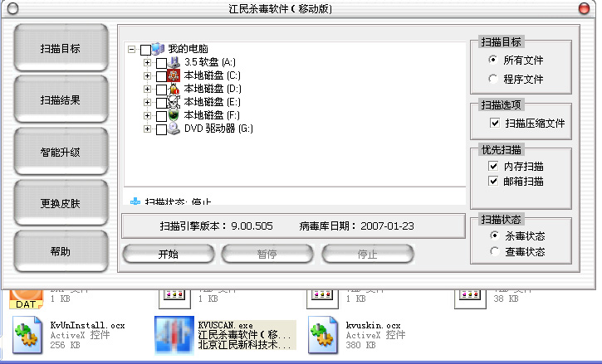Click the local disk C: drive icon

tap(174, 75)
